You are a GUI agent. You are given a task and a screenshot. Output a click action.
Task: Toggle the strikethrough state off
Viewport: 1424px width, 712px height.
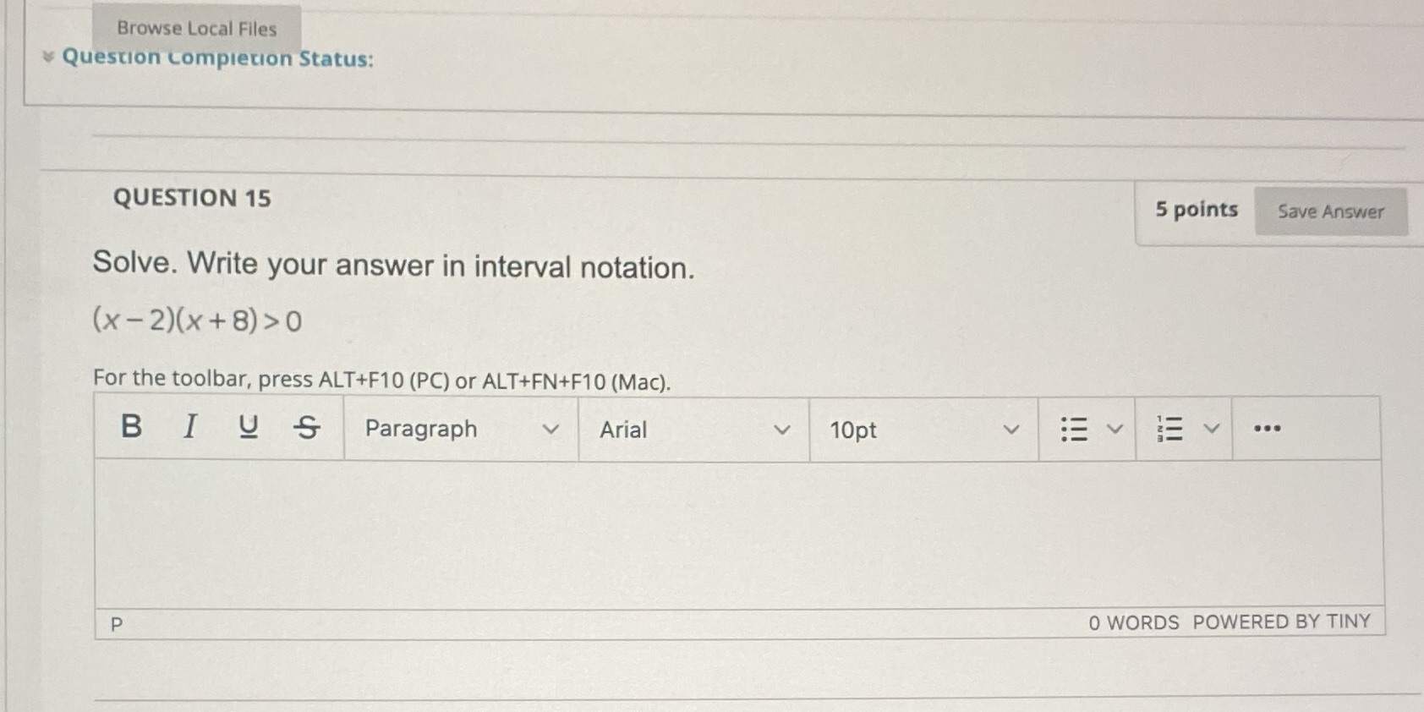306,429
